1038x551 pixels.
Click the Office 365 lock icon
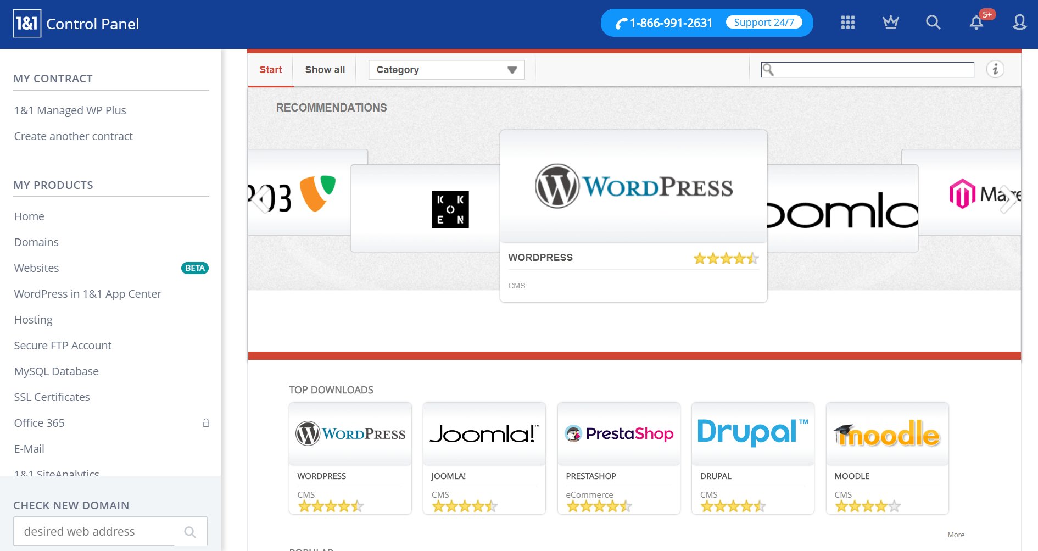[x=206, y=422]
